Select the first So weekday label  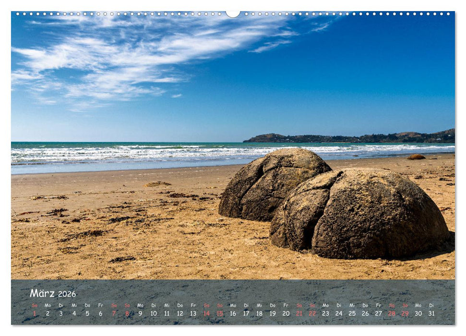pyautogui.click(x=35, y=304)
